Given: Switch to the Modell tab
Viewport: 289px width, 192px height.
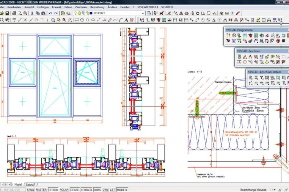Looking at the screenshot, I should (x=18, y=184).
